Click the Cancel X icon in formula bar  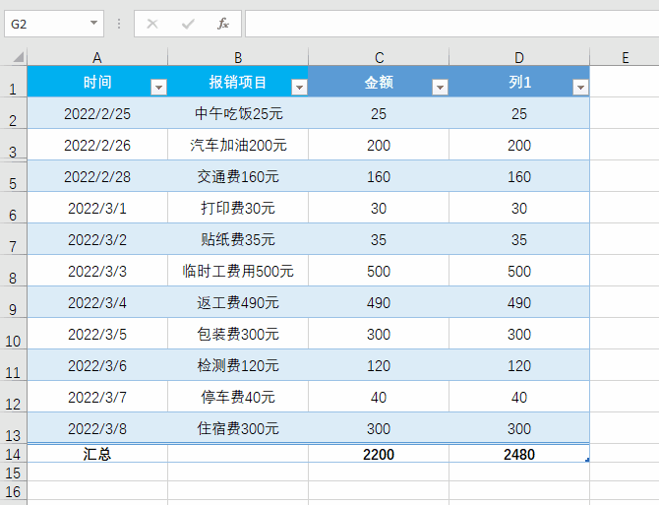152,24
